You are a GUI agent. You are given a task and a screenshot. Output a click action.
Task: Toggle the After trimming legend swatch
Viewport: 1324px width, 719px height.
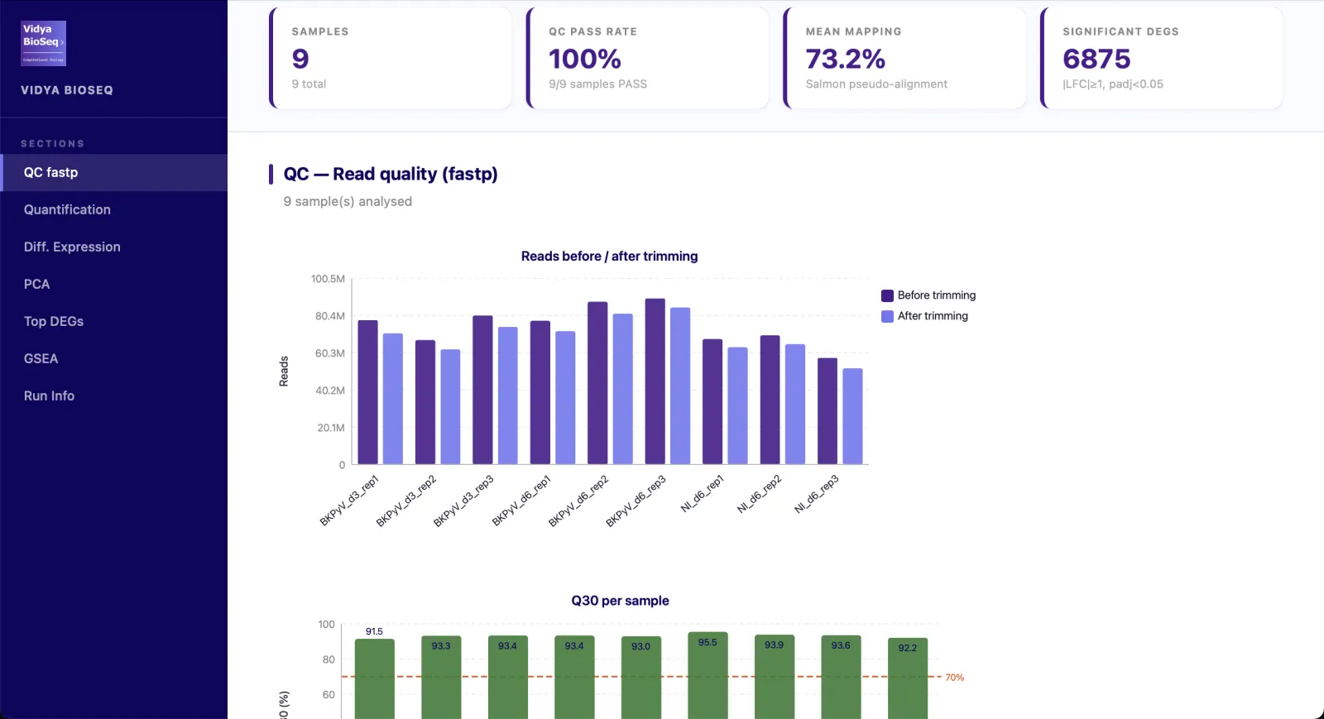(887, 316)
